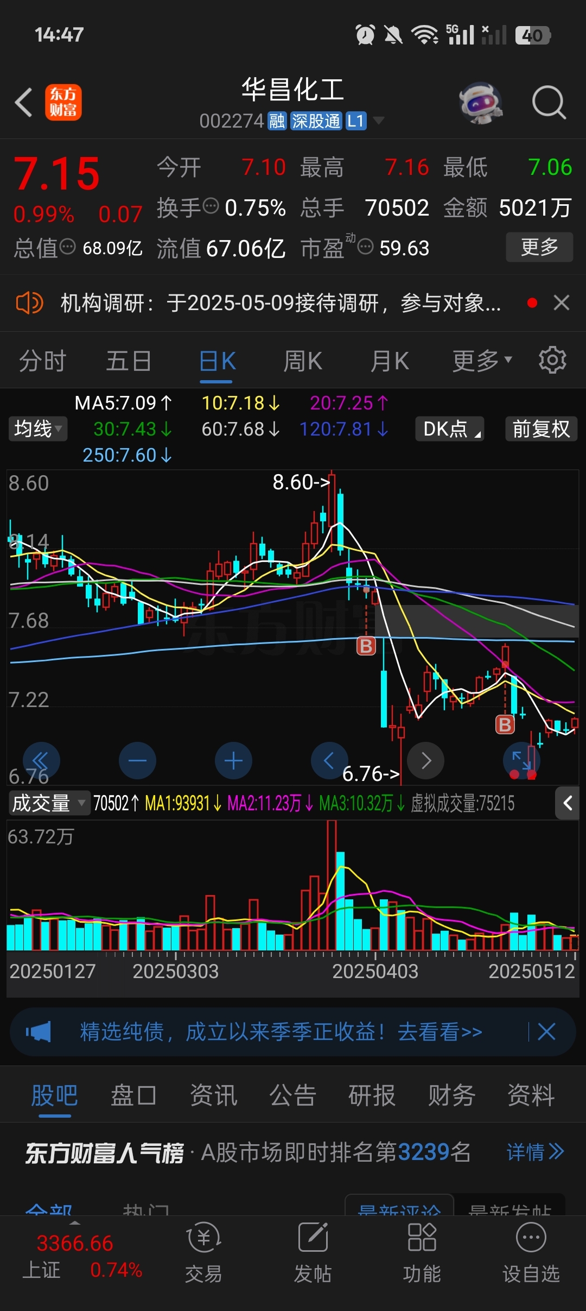This screenshot has height=1311, width=586.
Task: Move chart right one candle
Action: point(426,760)
